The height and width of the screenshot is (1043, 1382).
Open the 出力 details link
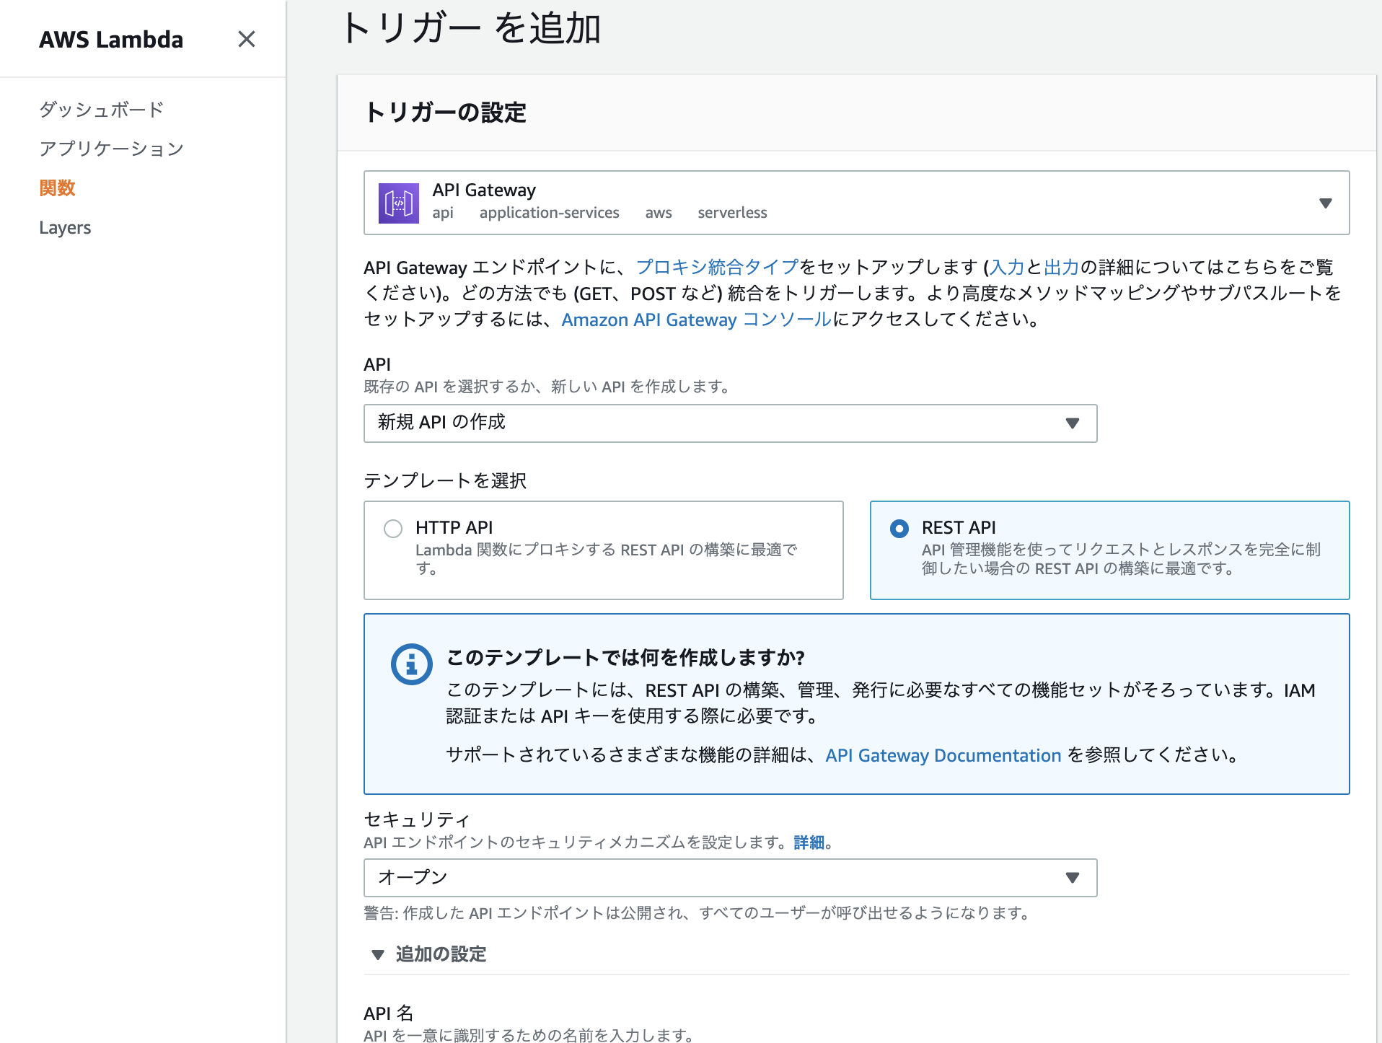pyautogui.click(x=1061, y=267)
